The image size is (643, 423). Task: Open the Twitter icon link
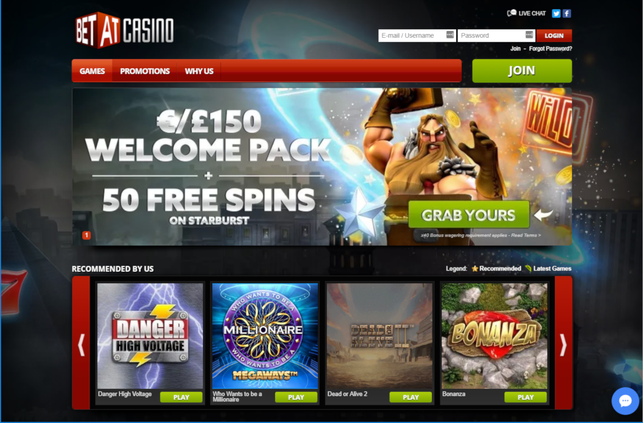pos(556,13)
